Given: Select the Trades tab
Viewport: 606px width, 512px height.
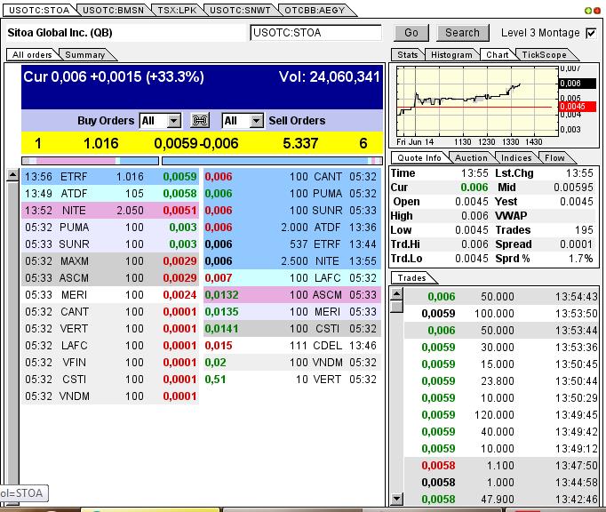Looking at the screenshot, I should tap(411, 278).
